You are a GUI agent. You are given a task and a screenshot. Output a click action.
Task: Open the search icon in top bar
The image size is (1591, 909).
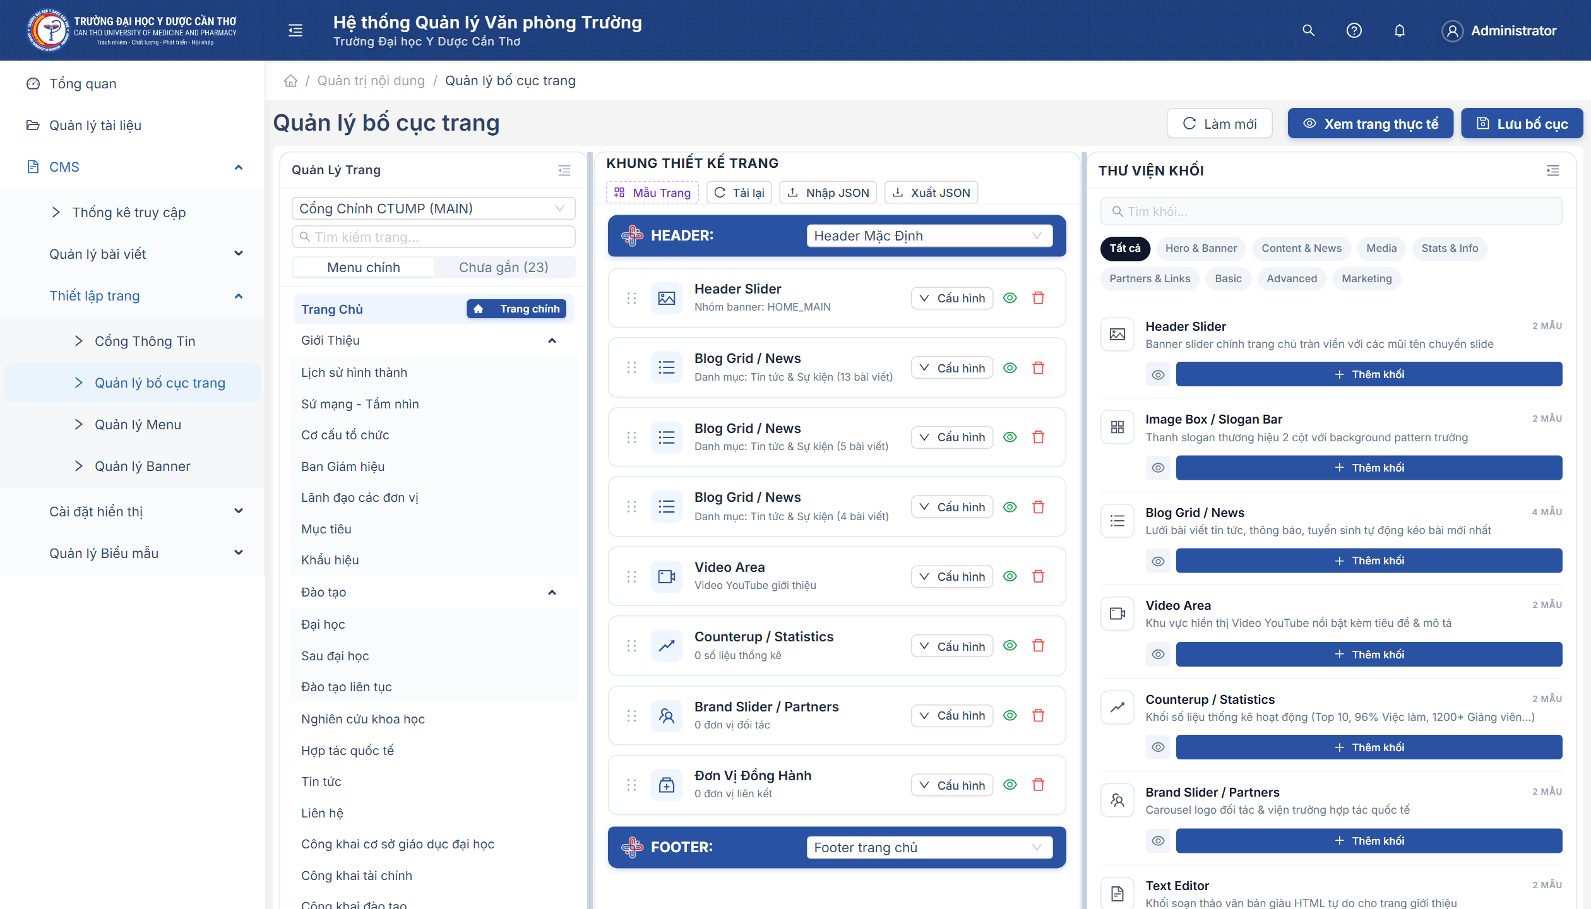[x=1308, y=30]
